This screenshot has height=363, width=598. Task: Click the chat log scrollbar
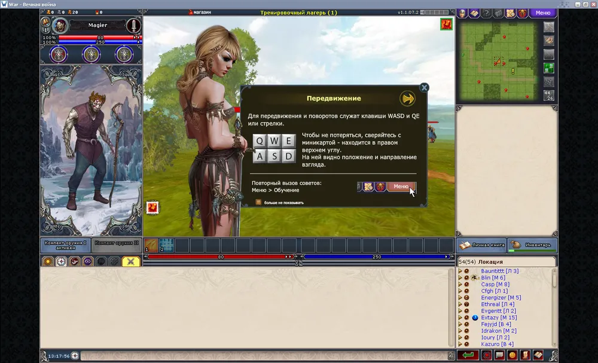[x=451, y=307]
